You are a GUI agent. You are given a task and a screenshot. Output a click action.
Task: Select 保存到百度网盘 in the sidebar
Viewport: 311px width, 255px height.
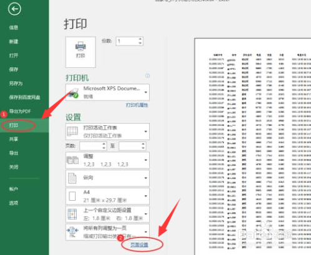[24, 97]
